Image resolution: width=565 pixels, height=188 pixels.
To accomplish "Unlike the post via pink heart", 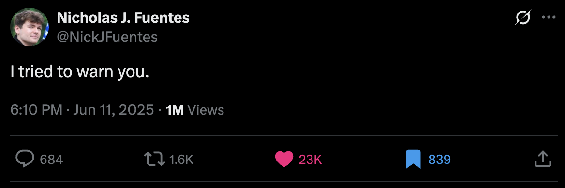I will [284, 159].
